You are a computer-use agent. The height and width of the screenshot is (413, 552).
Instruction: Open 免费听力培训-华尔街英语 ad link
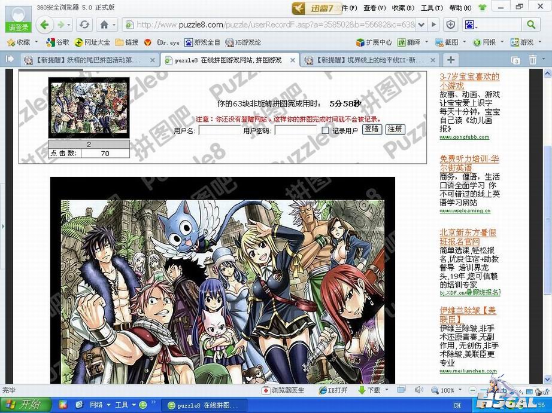[x=469, y=163]
